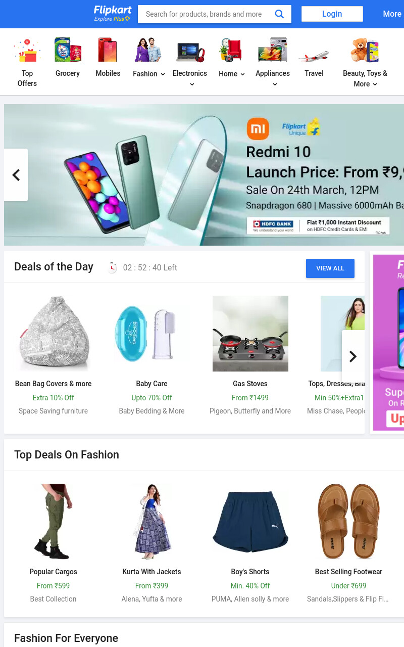Open the Boy's Shorts deal link

pos(250,572)
